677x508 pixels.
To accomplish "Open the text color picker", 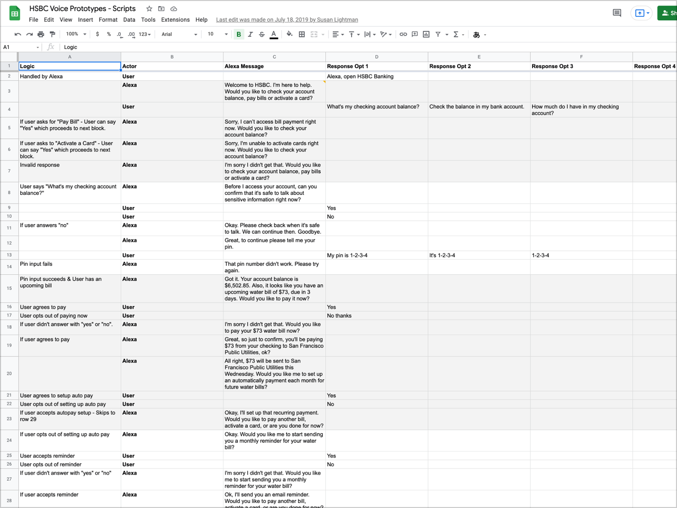I will pyautogui.click(x=274, y=34).
